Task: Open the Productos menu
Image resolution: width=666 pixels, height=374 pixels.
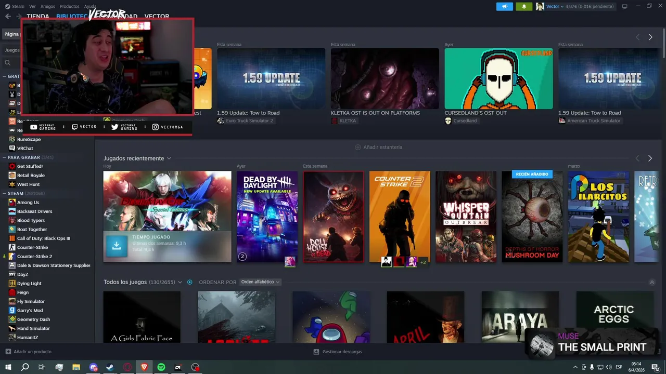Action: coord(70,6)
